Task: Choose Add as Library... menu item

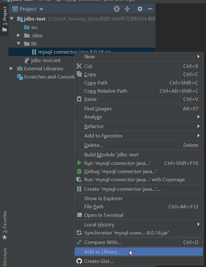Action: (139, 252)
